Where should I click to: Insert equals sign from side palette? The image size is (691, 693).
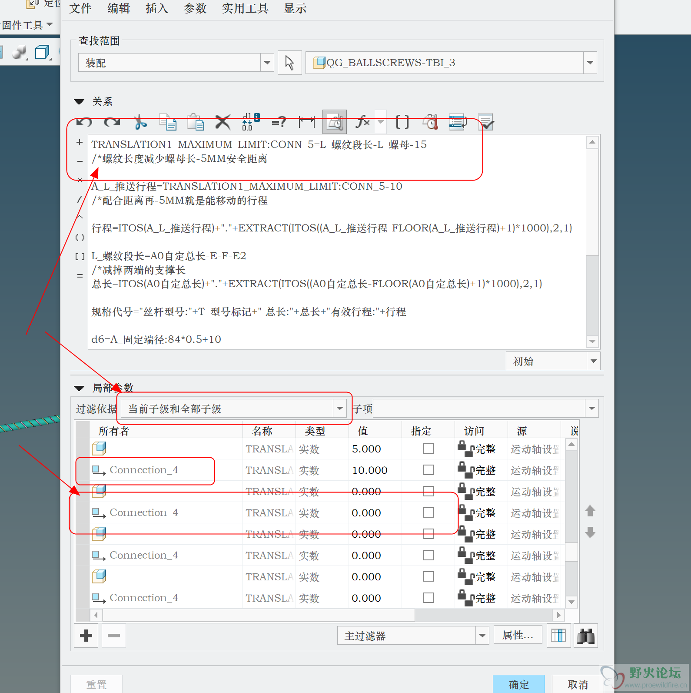pyautogui.click(x=80, y=275)
